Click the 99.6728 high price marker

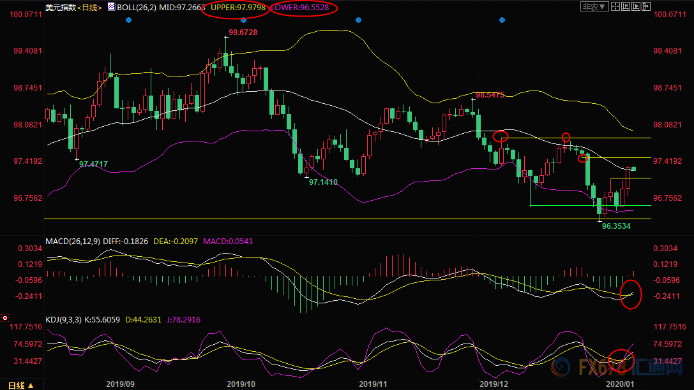pos(243,32)
